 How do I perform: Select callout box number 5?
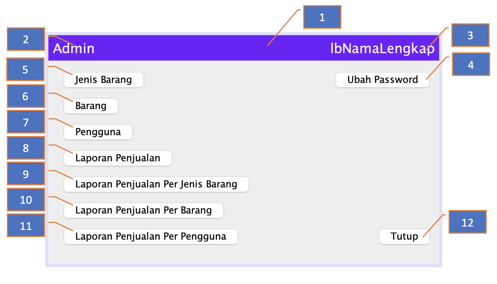pyautogui.click(x=25, y=69)
